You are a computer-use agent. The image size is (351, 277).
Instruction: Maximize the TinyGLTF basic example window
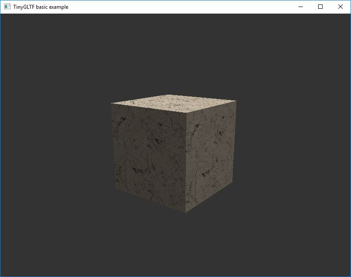(x=320, y=7)
